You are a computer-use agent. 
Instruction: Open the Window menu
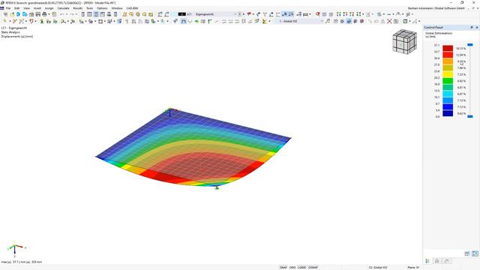pos(117,8)
